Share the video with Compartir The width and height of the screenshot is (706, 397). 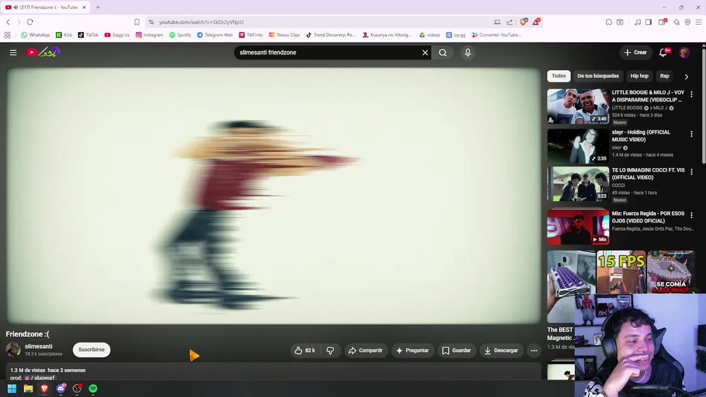pos(365,350)
